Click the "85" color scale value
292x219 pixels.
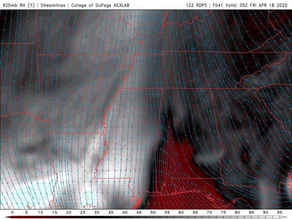click(251, 212)
